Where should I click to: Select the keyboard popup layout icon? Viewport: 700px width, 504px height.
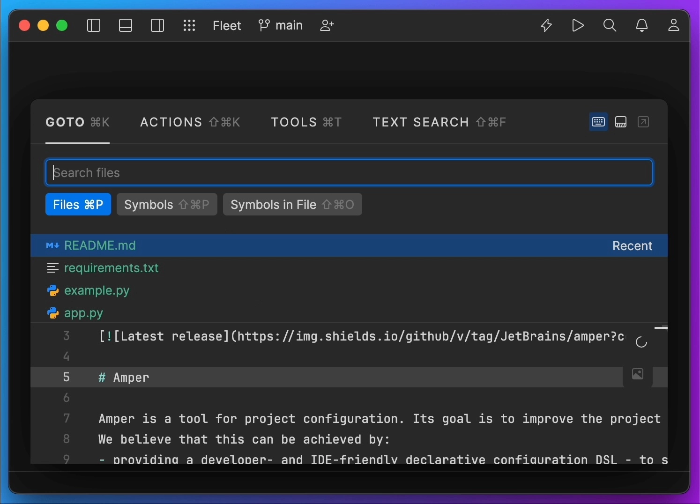598,122
